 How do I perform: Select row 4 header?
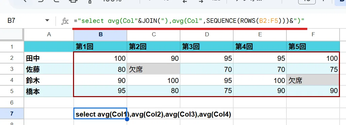click(x=12, y=80)
